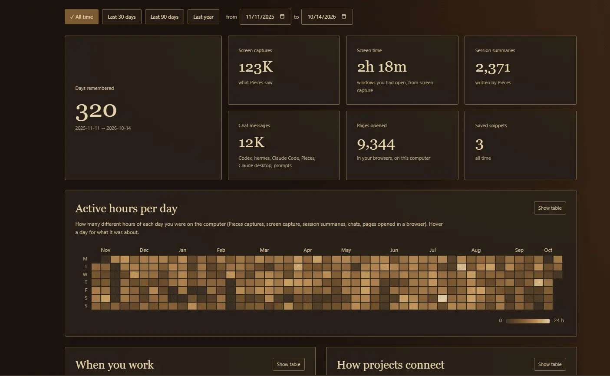Viewport: 610px width, 376px height.
Task: Click the "How projects connect" heading
Action: 391,365
